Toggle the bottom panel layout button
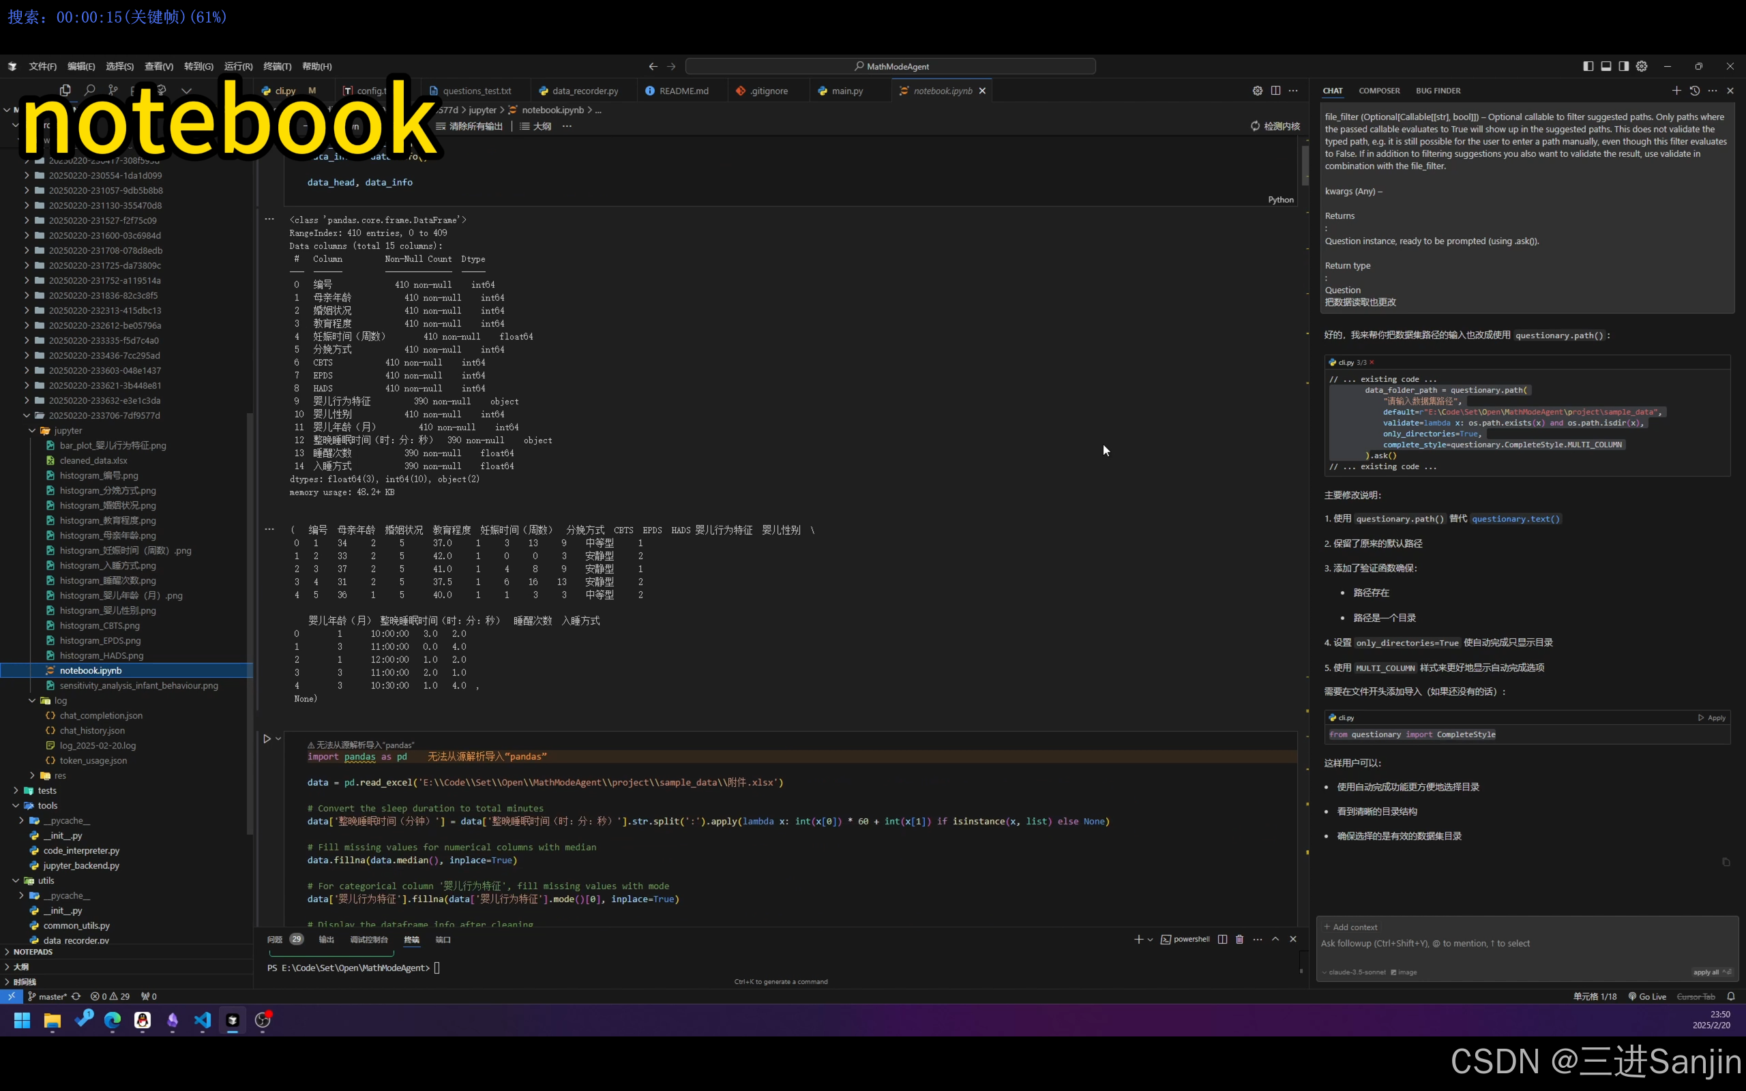1746x1091 pixels. coord(1606,66)
